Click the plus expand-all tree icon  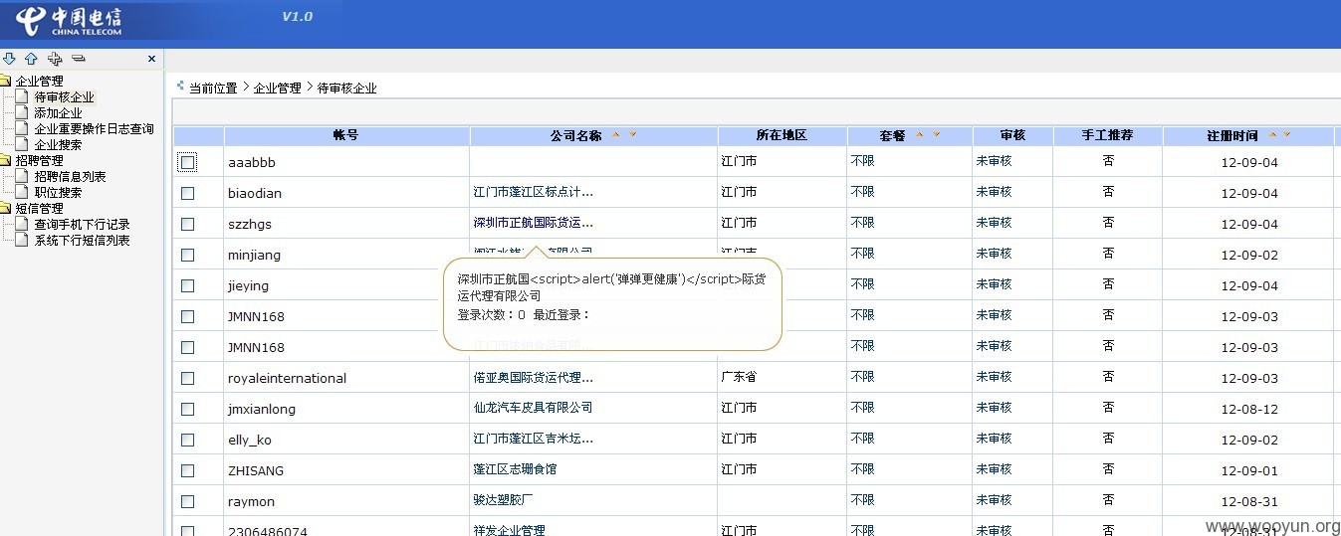click(x=55, y=59)
